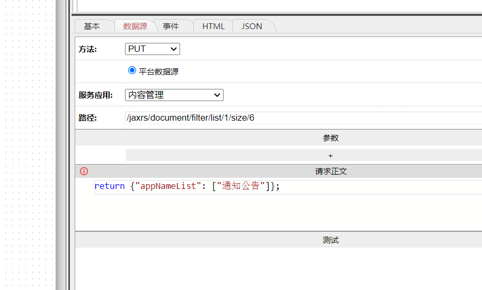Open the HTML tab

pos(213,26)
